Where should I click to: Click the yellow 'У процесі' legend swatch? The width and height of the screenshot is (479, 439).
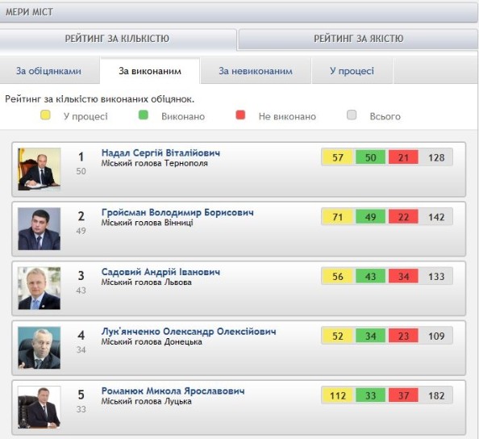[x=45, y=115]
